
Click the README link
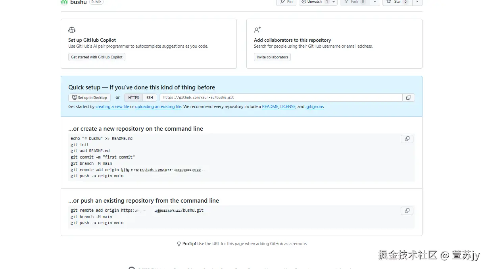pyautogui.click(x=270, y=107)
